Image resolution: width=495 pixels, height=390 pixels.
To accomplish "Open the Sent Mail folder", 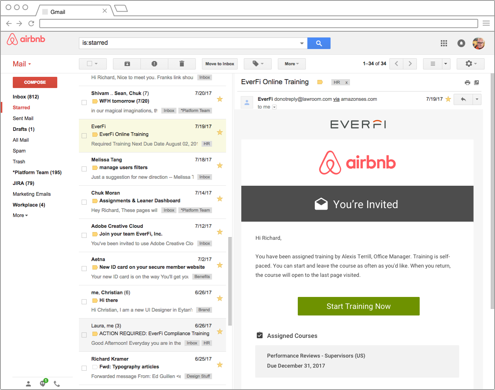I will pyautogui.click(x=23, y=119).
